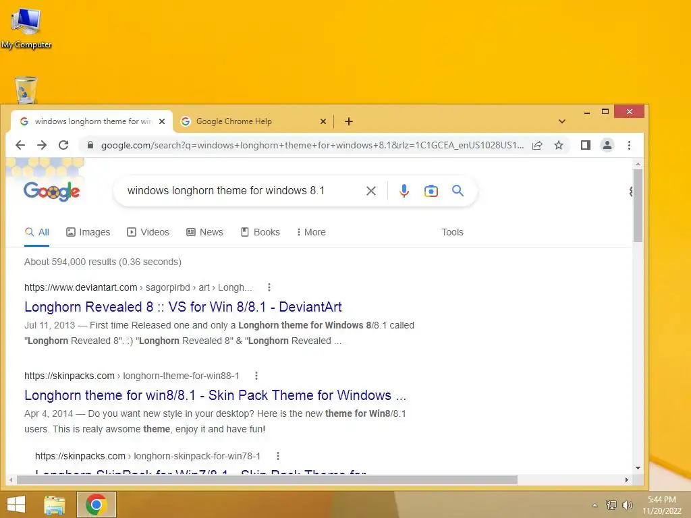Viewport: 691px width, 518px height.
Task: Open a new tab with plus button
Action: 349,121
